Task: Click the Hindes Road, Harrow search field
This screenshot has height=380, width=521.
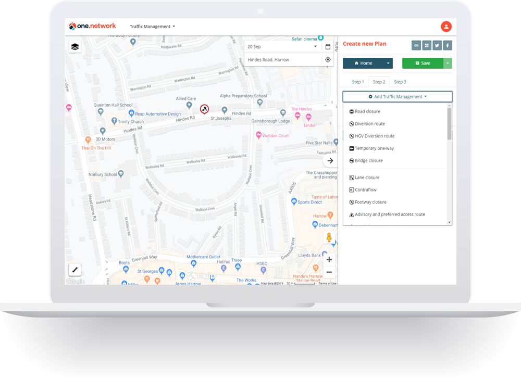Action: 281,60
